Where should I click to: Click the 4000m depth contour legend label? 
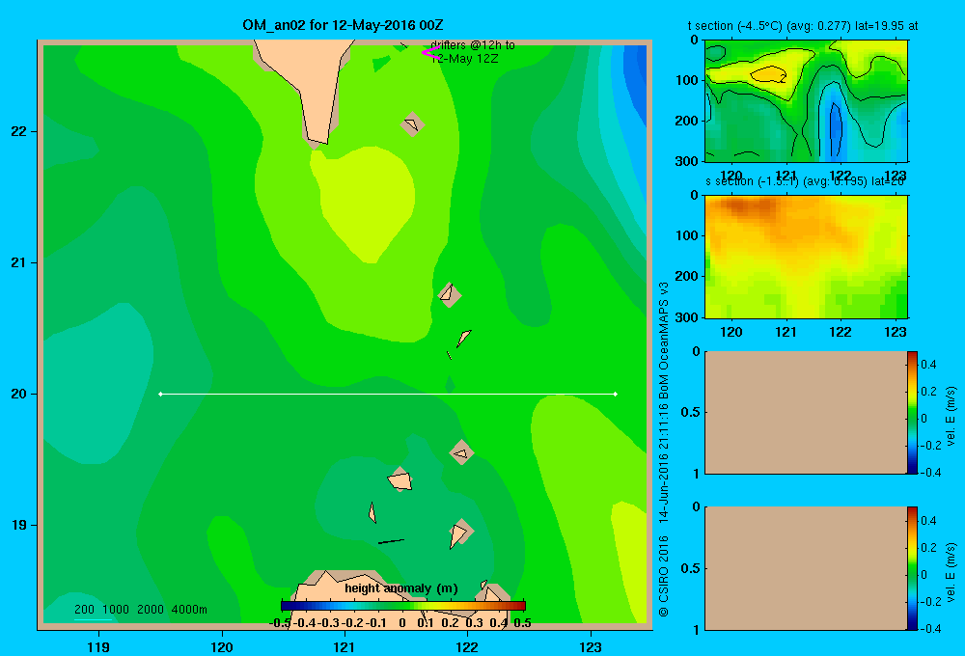coord(189,610)
